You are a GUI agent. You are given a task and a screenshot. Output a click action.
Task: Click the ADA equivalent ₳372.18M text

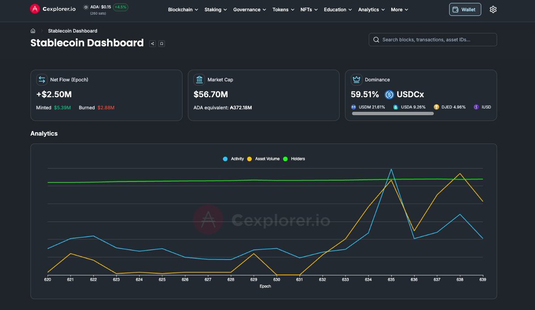coord(223,108)
